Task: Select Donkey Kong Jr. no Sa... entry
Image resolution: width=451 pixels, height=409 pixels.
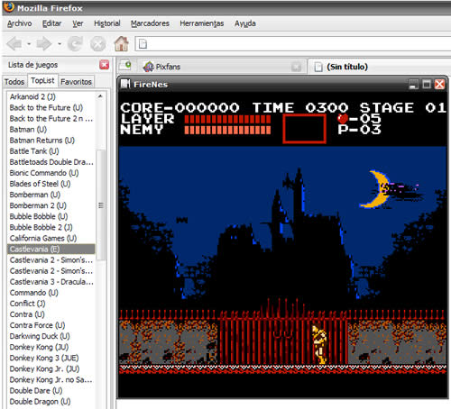Action: (x=51, y=379)
